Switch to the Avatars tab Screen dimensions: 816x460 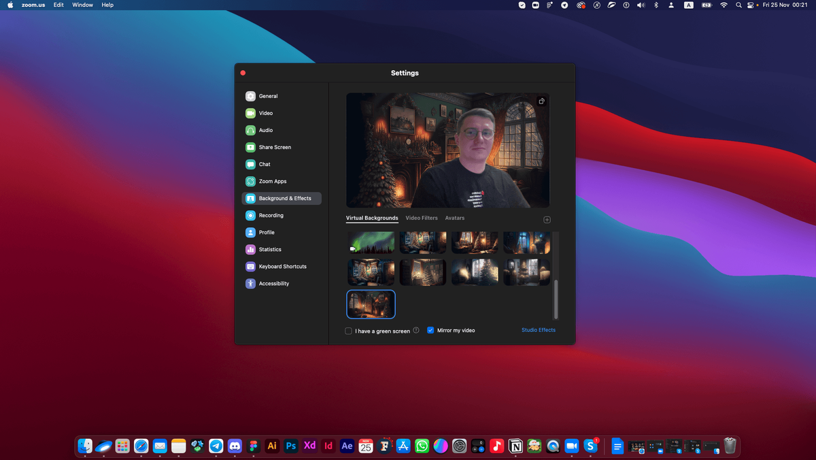pos(455,218)
